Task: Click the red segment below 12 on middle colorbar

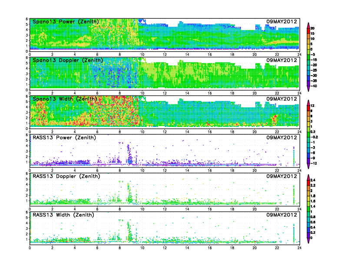Action: (x=308, y=108)
